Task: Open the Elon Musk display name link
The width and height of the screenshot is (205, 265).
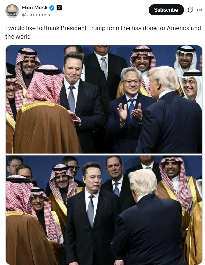Action: pos(35,8)
